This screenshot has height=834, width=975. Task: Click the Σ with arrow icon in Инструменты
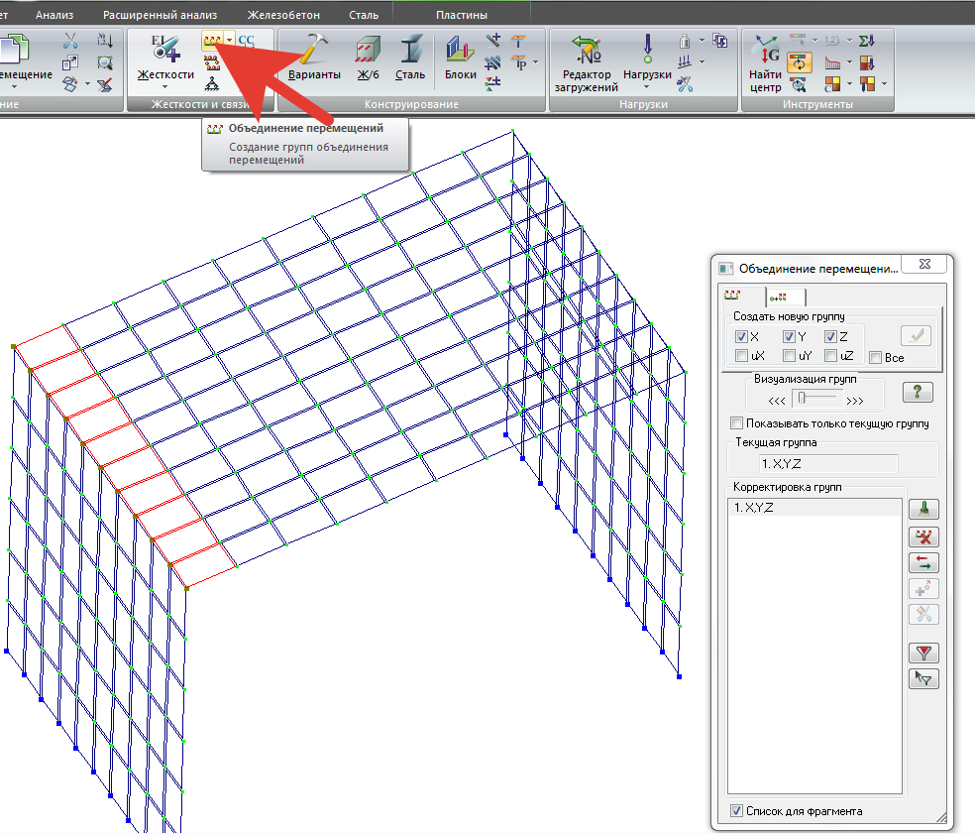click(x=867, y=41)
